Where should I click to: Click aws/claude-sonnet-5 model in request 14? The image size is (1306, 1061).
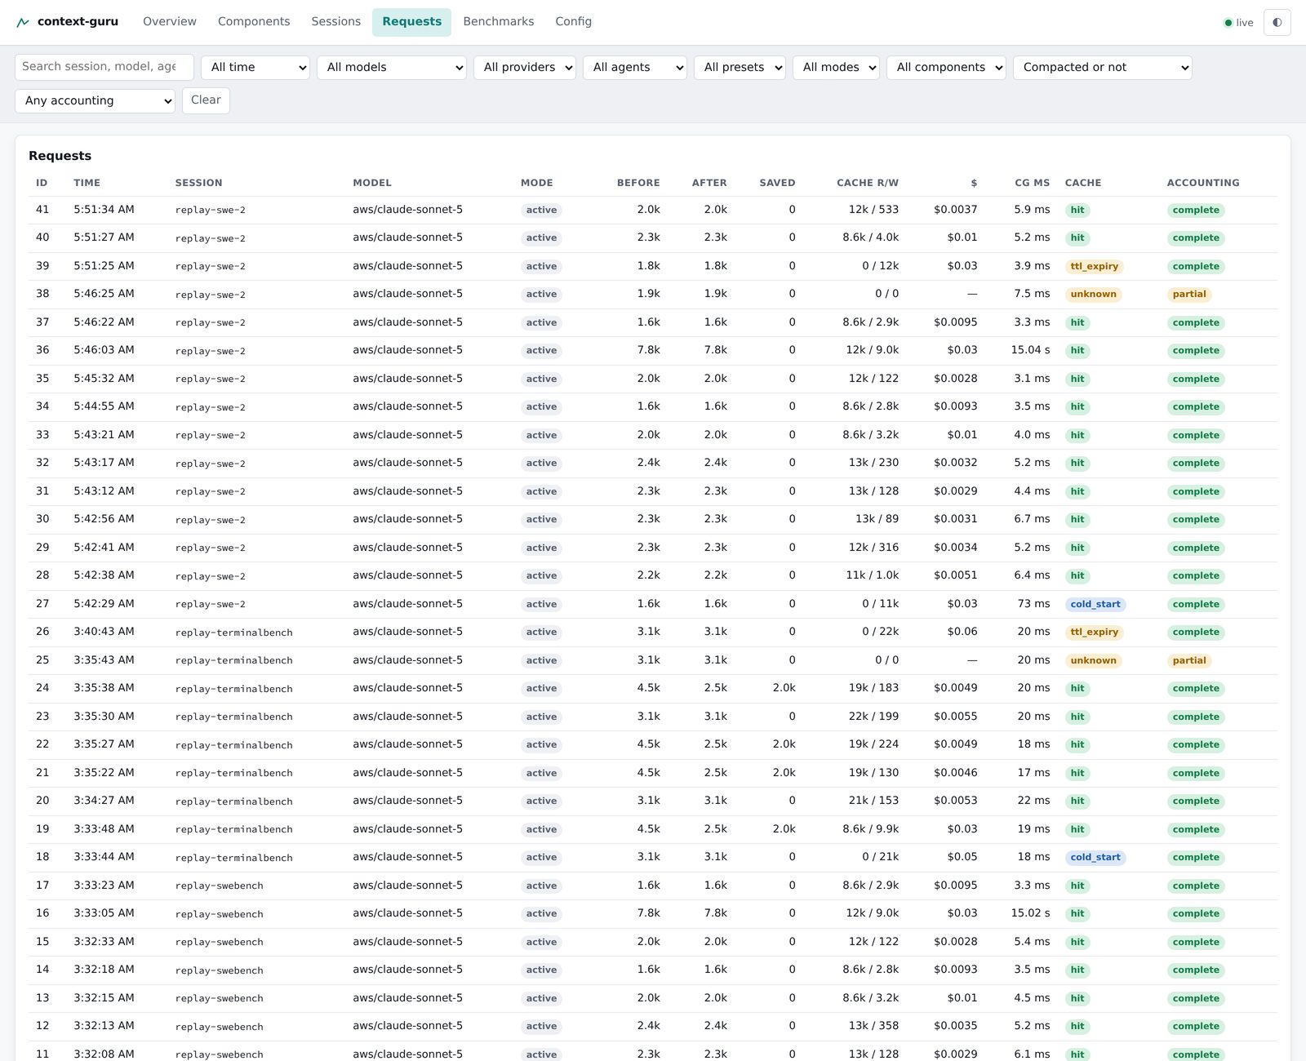[x=407, y=970]
